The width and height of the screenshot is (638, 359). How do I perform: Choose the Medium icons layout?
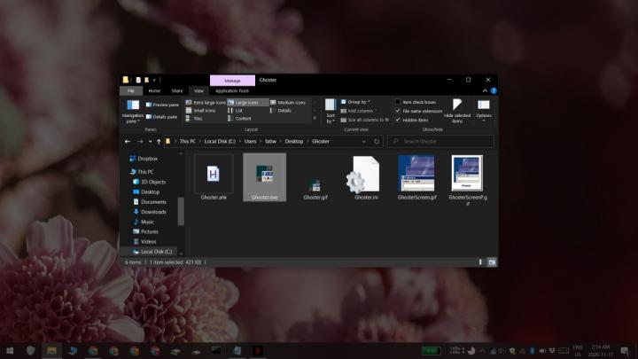[289, 102]
